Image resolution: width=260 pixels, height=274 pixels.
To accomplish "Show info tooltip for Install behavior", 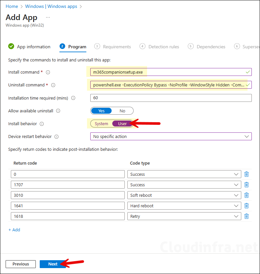I will click(41, 124).
